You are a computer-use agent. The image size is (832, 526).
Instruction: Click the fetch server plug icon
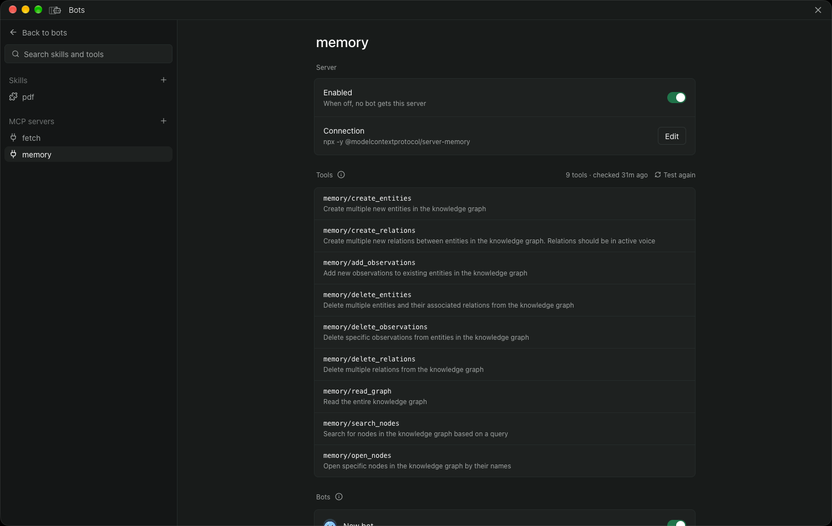[13, 137]
